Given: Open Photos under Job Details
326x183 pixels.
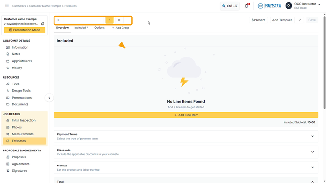Looking at the screenshot, I should coord(17,127).
